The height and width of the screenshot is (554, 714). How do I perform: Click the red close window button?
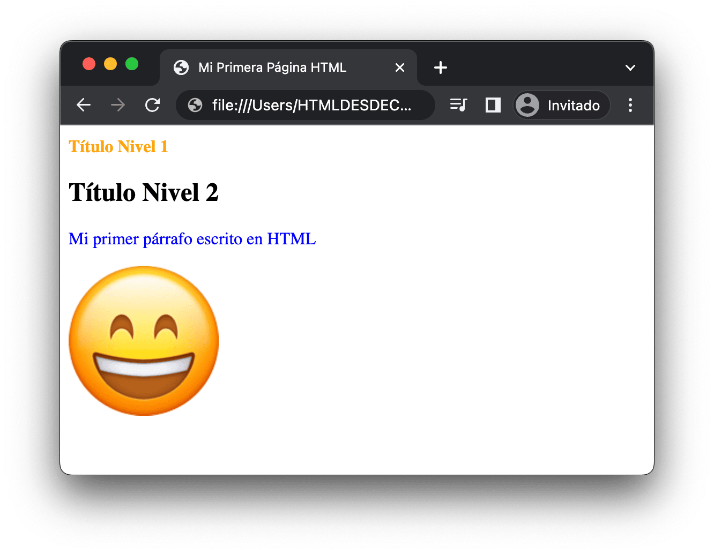click(89, 64)
